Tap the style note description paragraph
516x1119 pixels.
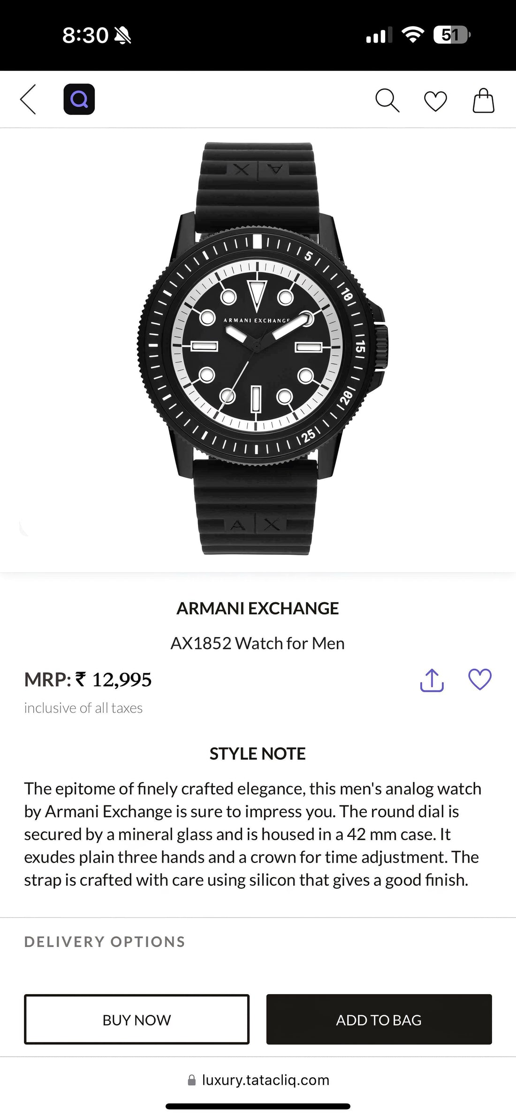pyautogui.click(x=252, y=834)
